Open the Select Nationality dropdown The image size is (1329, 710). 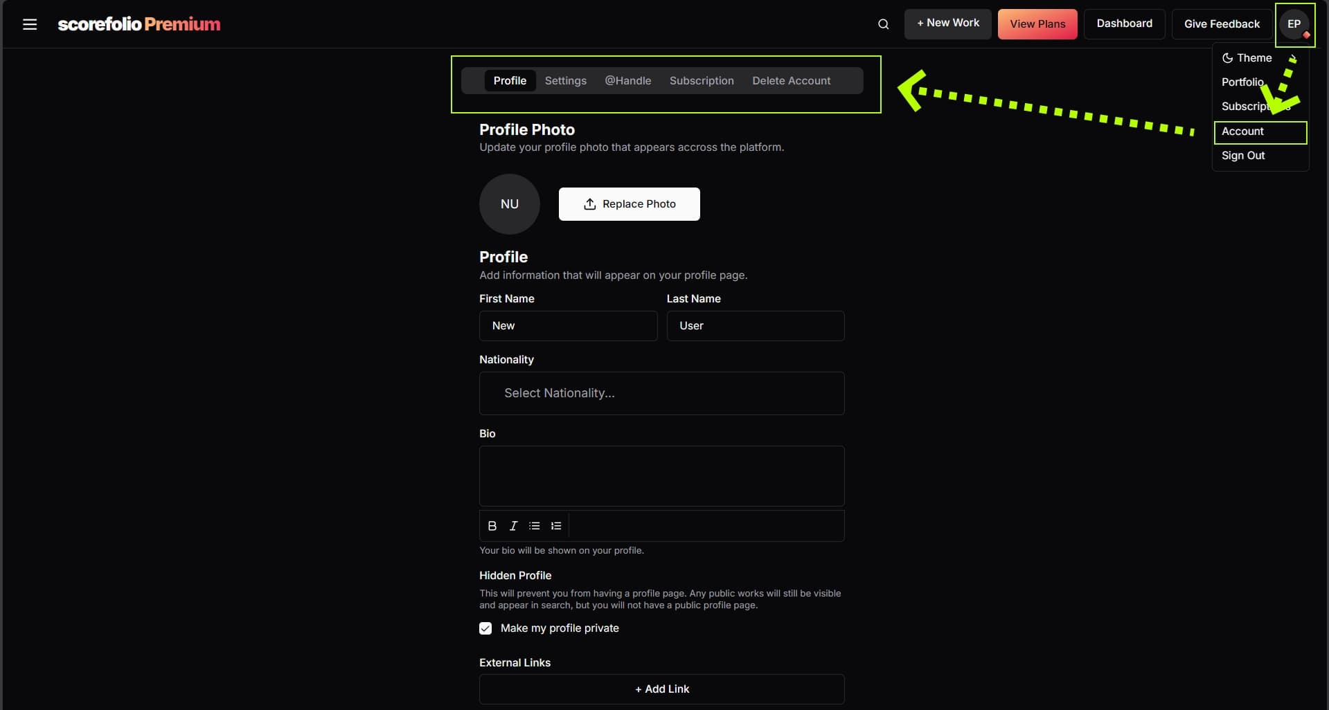pyautogui.click(x=662, y=393)
